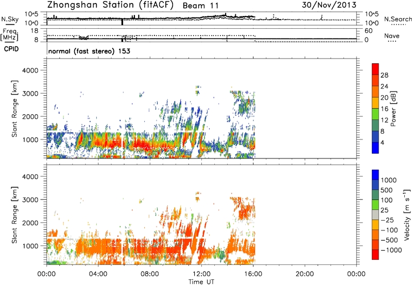Click the 'N.Search' legend label

(398, 19)
